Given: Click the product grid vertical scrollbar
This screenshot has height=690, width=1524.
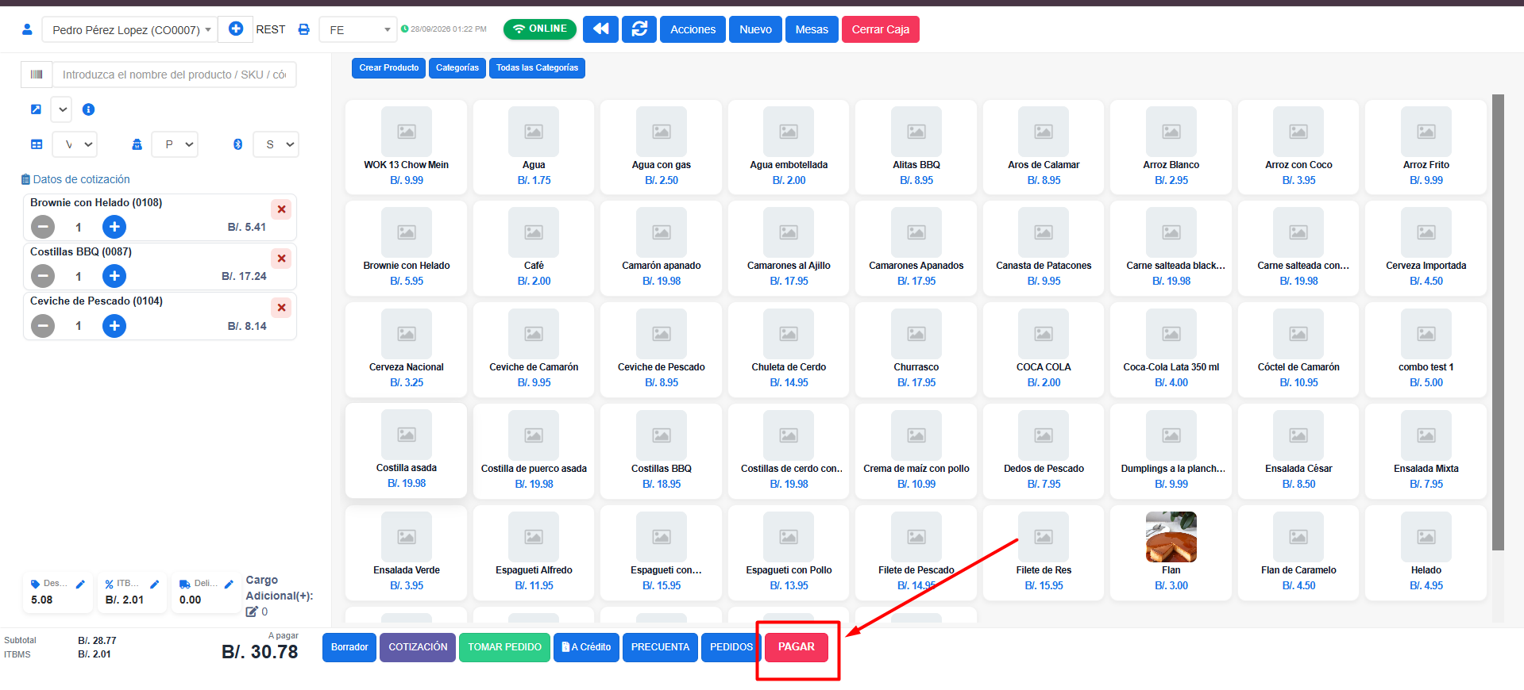Looking at the screenshot, I should click(1498, 323).
